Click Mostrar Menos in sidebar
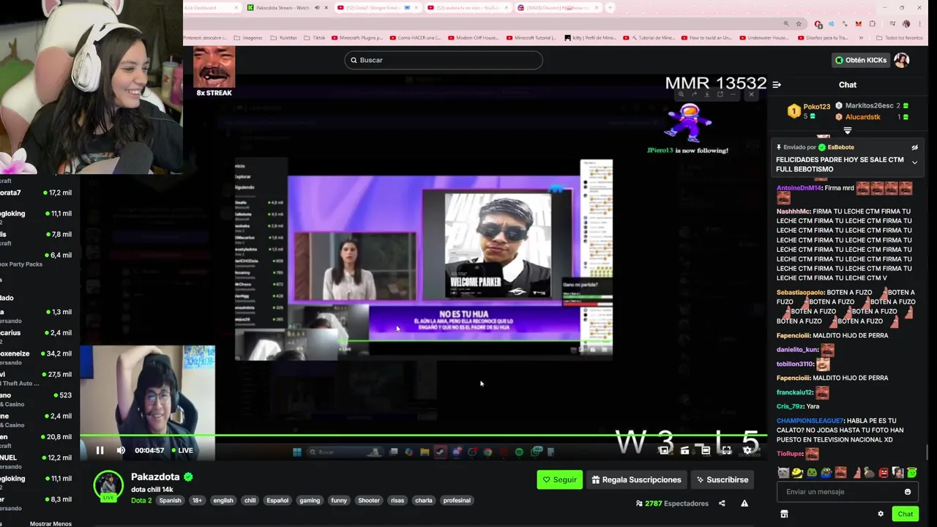 tap(51, 524)
